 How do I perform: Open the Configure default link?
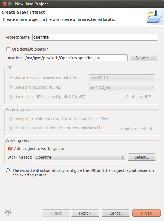point(138,129)
